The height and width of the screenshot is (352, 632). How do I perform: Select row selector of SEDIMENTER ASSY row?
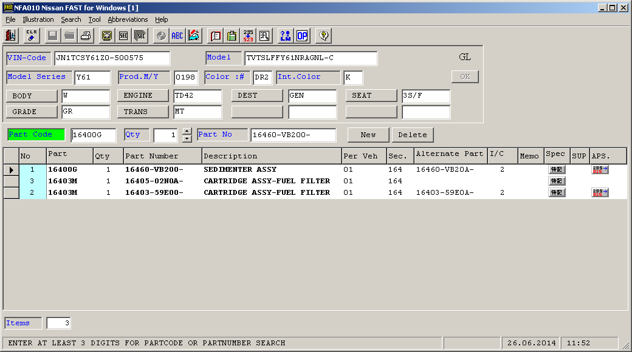click(x=12, y=170)
